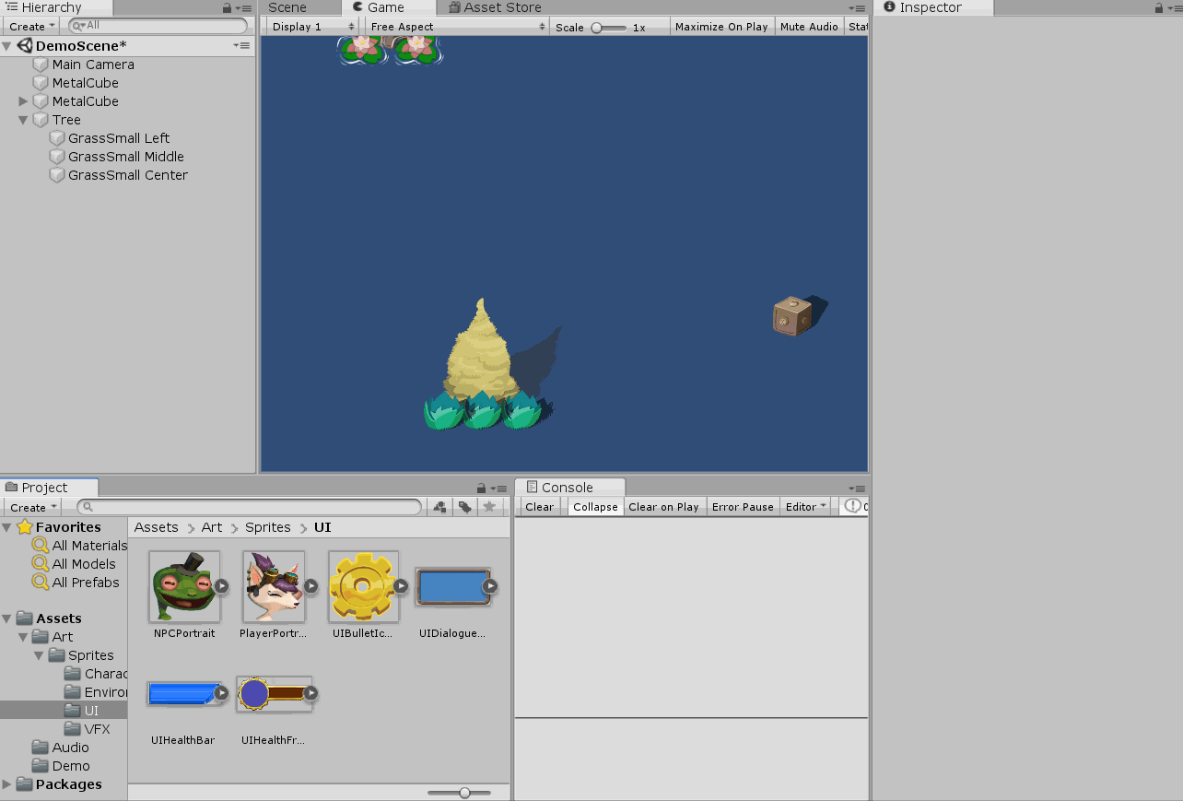Toggle Maximize On Play
The width and height of the screenshot is (1183, 801).
[721, 27]
